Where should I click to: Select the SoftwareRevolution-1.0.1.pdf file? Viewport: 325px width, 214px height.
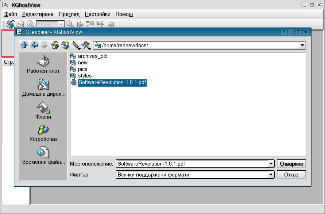(x=112, y=83)
